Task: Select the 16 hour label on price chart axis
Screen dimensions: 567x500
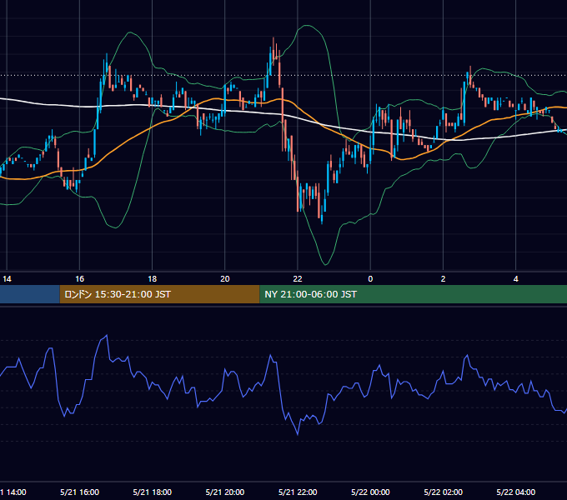Action: pos(79,279)
